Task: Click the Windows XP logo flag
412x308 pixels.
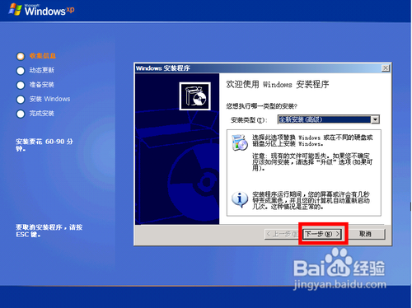Action: pyautogui.click(x=15, y=10)
